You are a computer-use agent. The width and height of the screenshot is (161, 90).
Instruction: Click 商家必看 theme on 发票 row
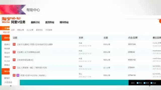107,52
